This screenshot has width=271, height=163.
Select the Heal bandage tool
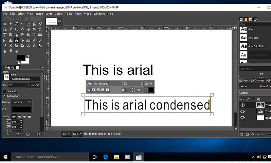(x=34, y=46)
